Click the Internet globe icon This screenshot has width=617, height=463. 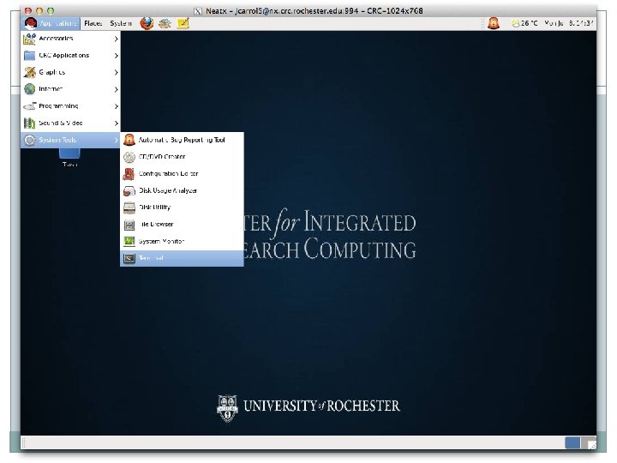pyautogui.click(x=29, y=89)
